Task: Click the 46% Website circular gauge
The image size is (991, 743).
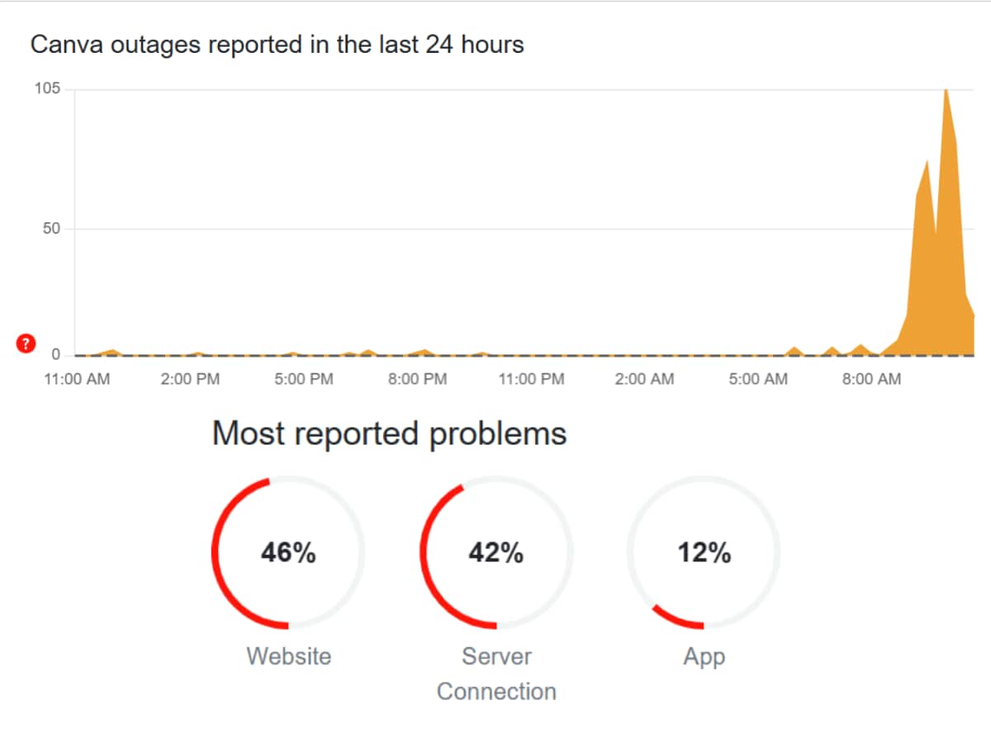Action: [x=288, y=552]
